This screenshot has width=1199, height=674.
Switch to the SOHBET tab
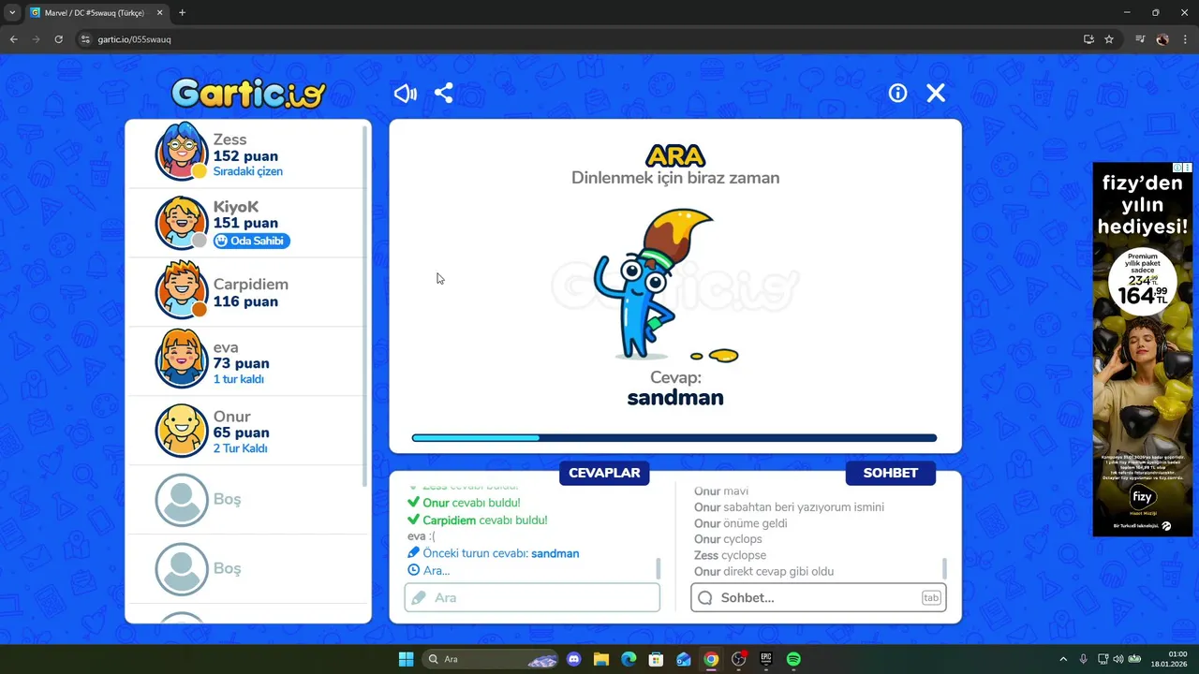(890, 473)
